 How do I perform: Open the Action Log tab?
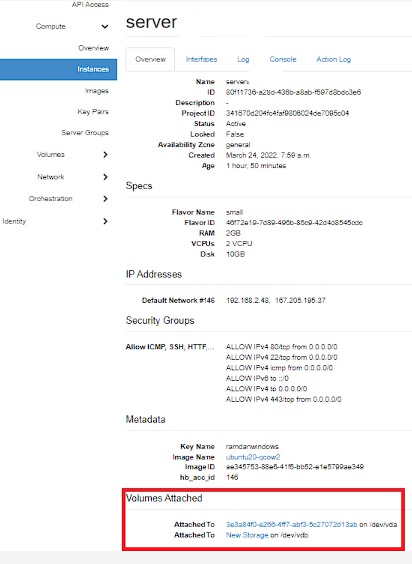333,59
